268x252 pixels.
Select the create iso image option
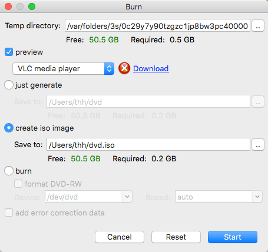tap(9, 128)
